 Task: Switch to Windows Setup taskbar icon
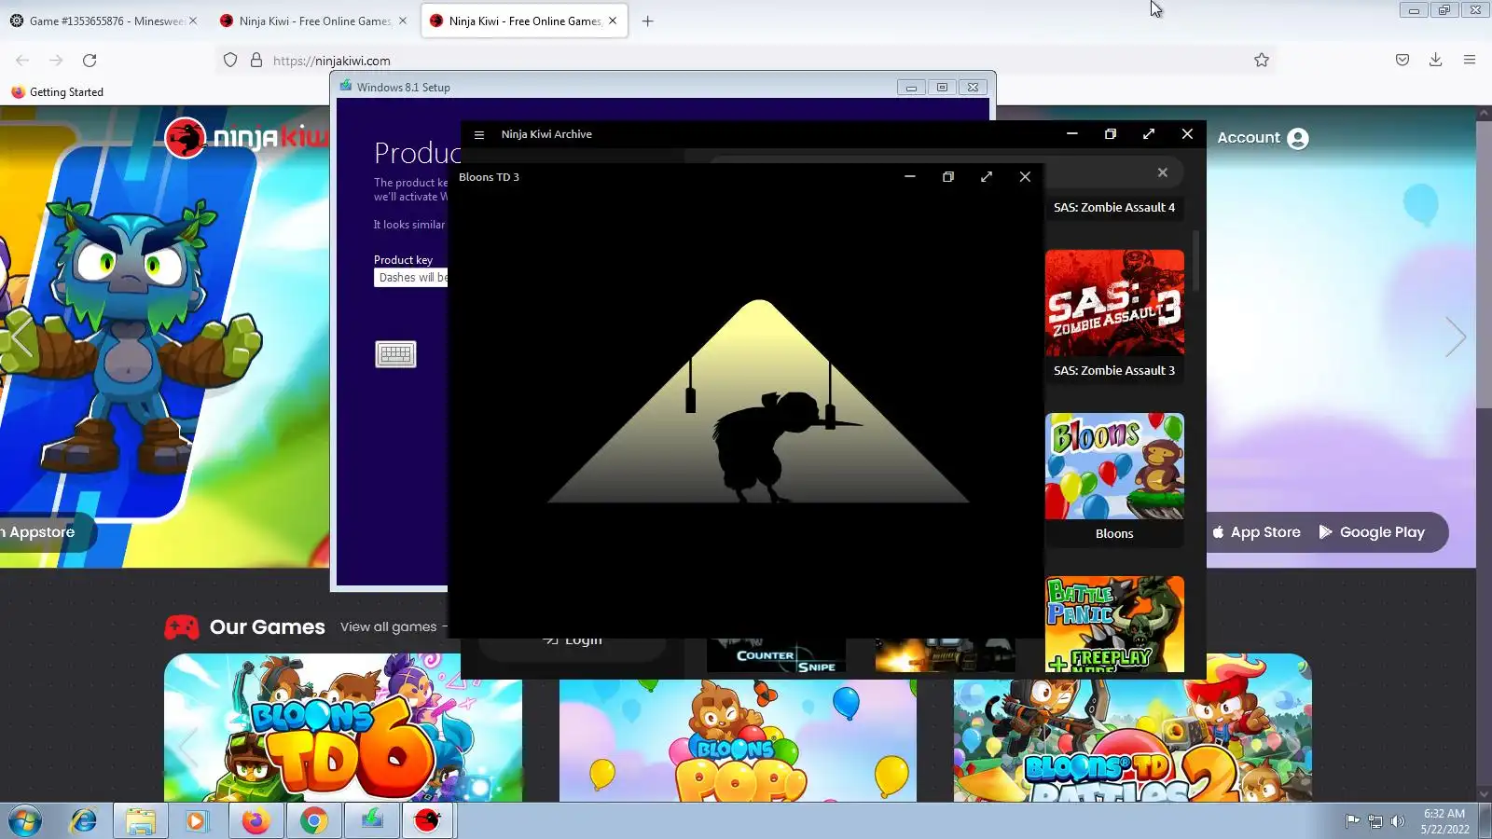[372, 821]
